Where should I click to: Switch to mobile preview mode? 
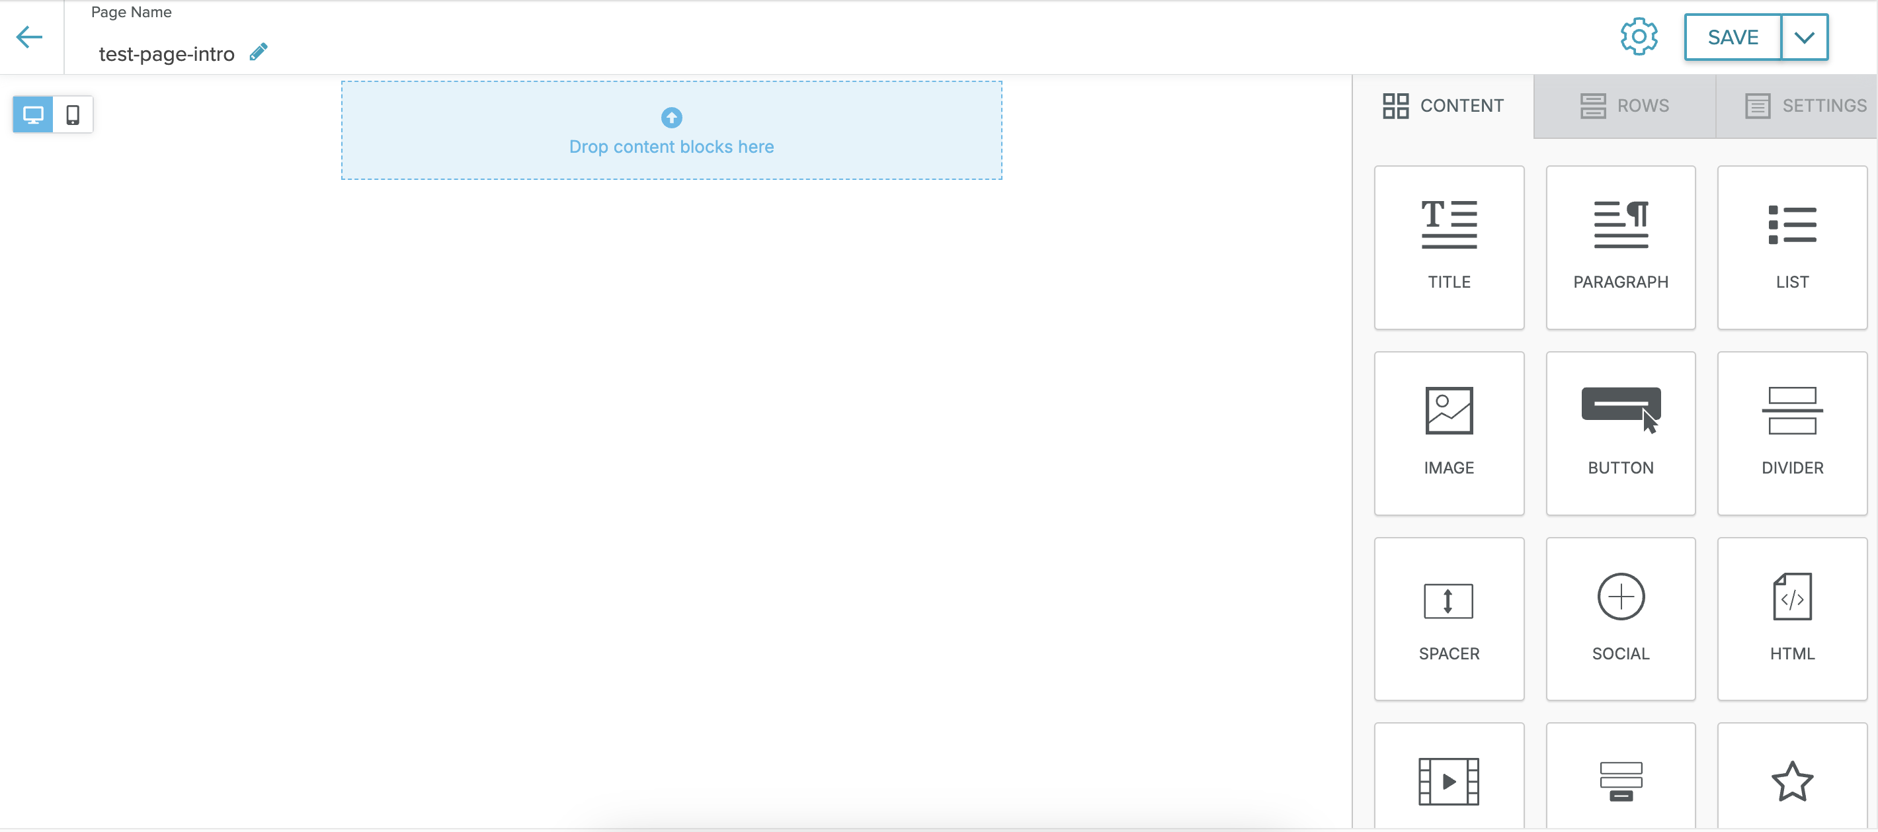[x=73, y=114]
